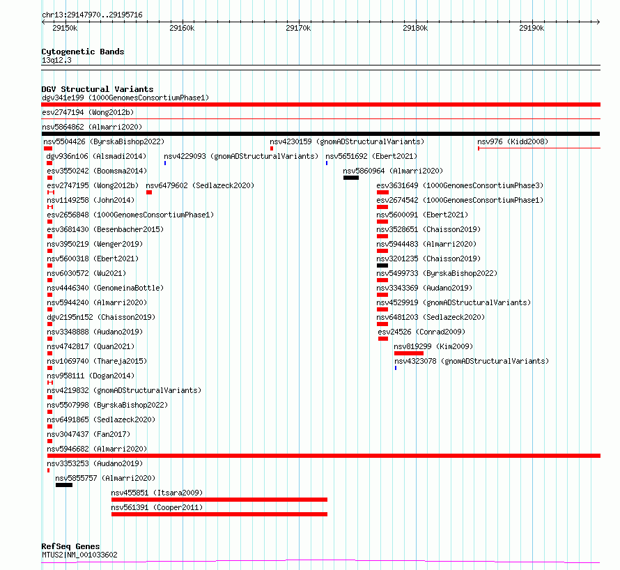Click blue marker under nsv4323078
Screen dimensions: 620x570
396,368
